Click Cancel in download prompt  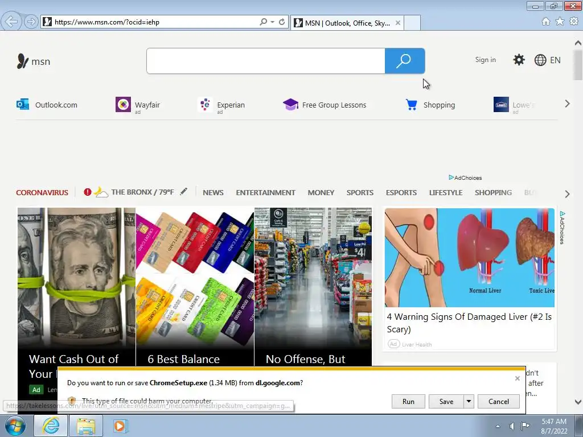pyautogui.click(x=499, y=401)
